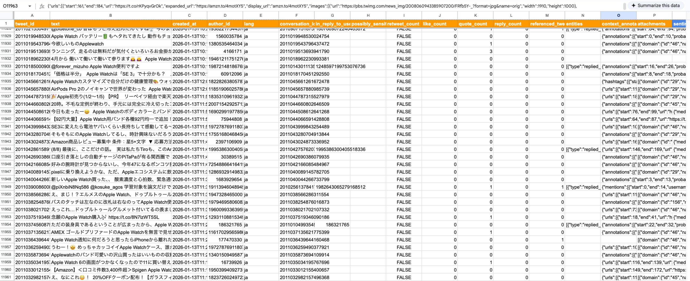Screen dimensions: 690x281
Task: Select row 11953 header
Action: [x=6, y=217]
